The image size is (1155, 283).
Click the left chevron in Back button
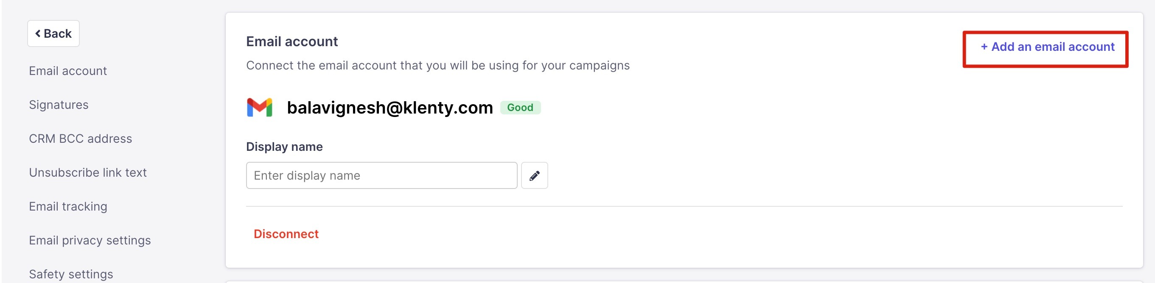(x=38, y=33)
